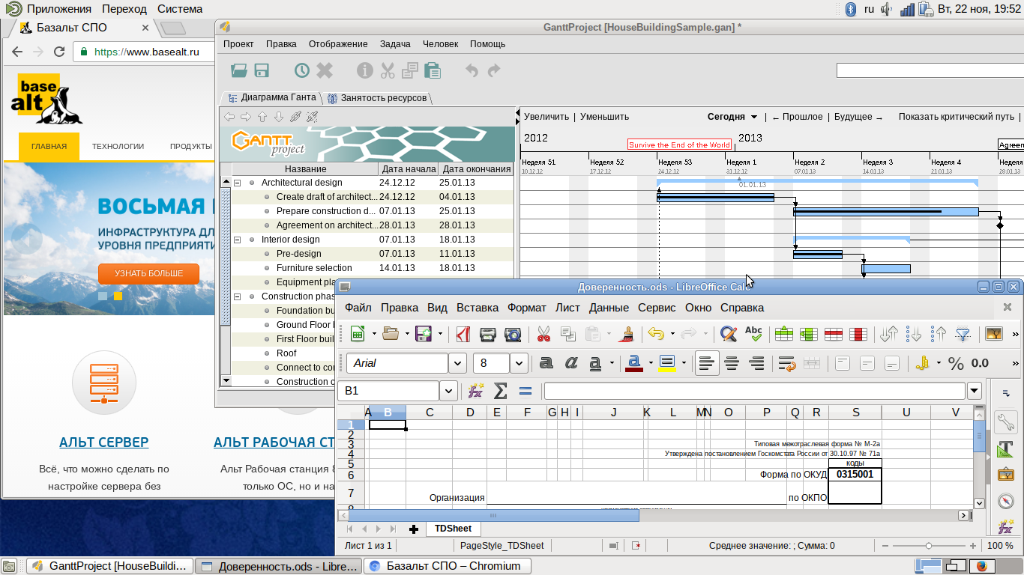Delete task X icon in GanttProject

click(x=324, y=70)
